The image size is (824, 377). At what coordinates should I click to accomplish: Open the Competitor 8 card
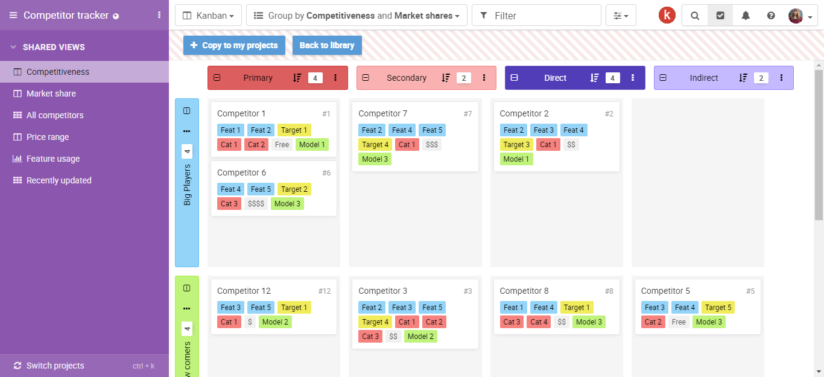556,306
